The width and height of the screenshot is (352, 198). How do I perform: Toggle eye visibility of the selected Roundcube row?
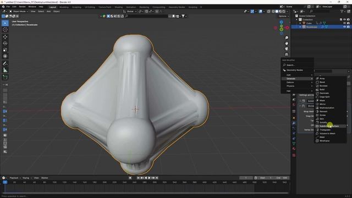[x=344, y=27]
